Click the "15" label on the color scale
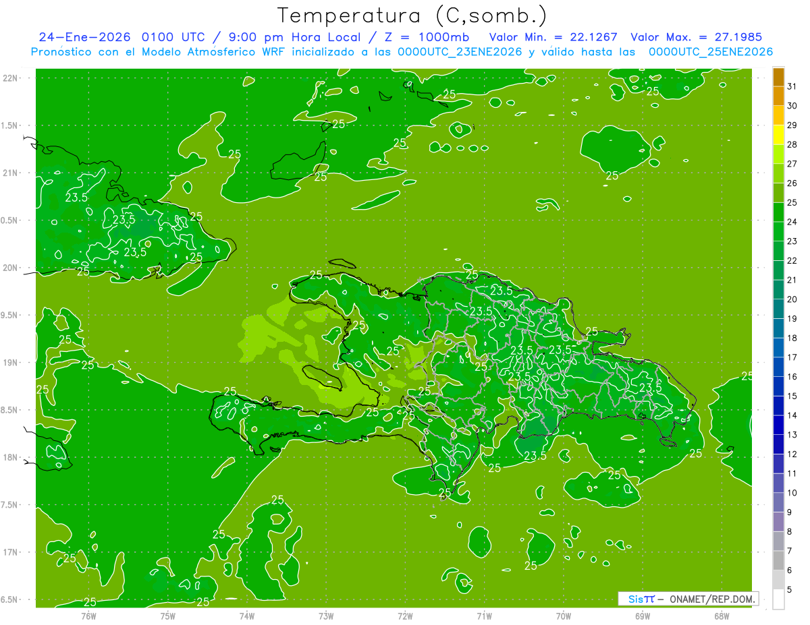This screenshot has height=625, width=810. (792, 396)
